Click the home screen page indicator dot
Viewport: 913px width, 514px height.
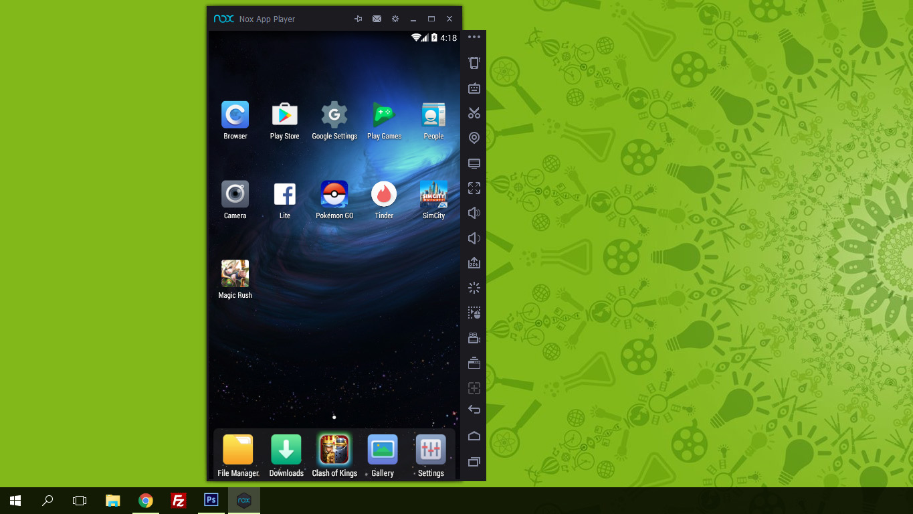point(334,418)
